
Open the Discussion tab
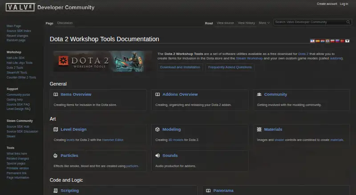[65, 23]
